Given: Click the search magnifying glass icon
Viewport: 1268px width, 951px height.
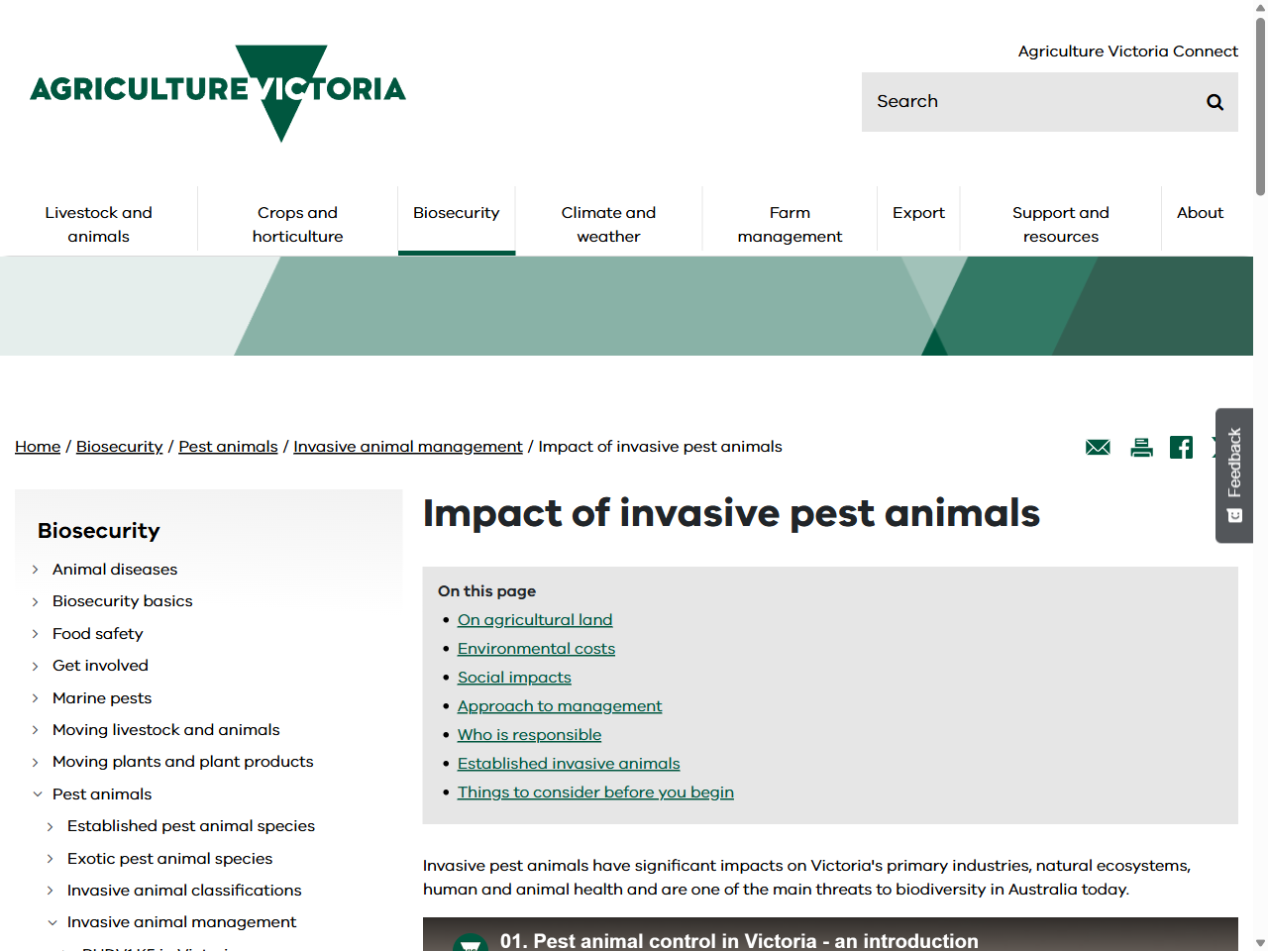Looking at the screenshot, I should pos(1215,101).
